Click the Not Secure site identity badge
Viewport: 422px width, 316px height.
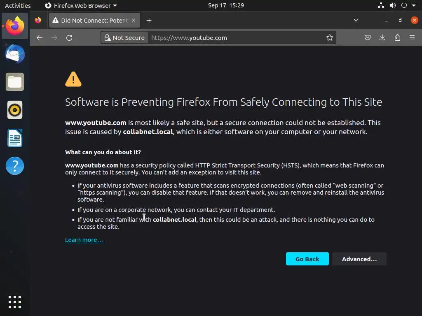[x=124, y=38]
